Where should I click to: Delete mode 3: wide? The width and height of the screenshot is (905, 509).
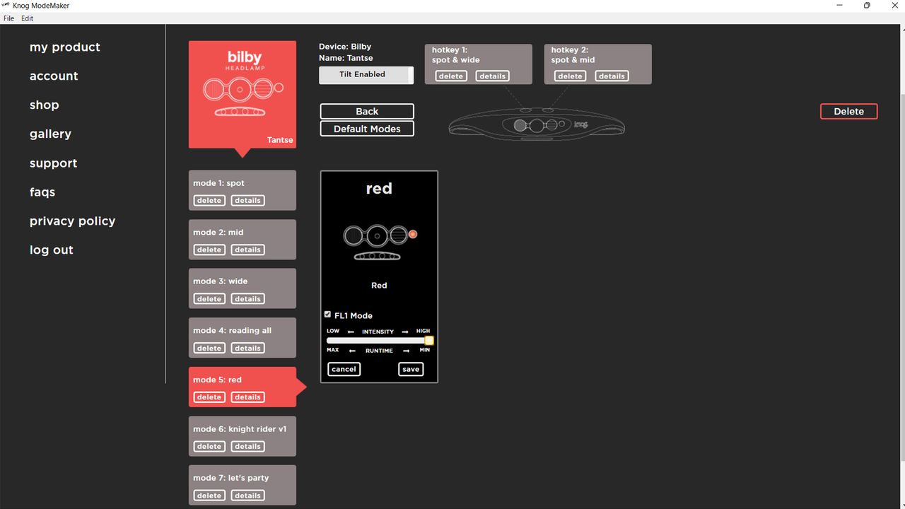[x=209, y=299]
